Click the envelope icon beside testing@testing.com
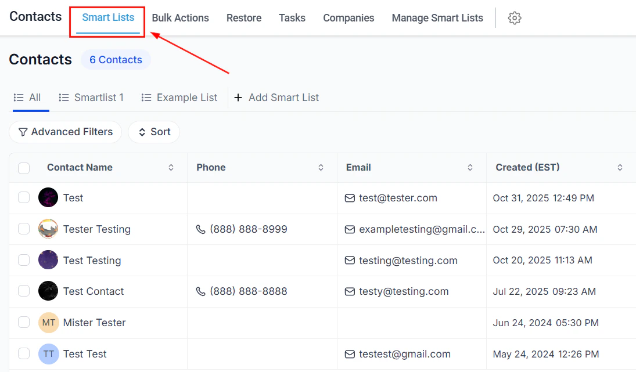The image size is (636, 372). 350,260
